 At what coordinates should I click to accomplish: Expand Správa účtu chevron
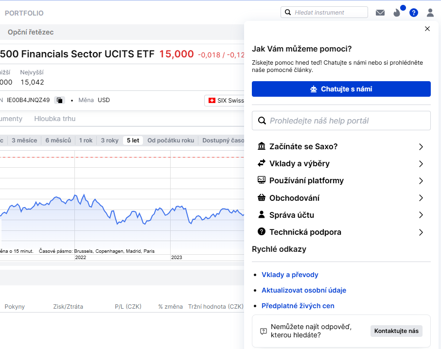tap(421, 215)
